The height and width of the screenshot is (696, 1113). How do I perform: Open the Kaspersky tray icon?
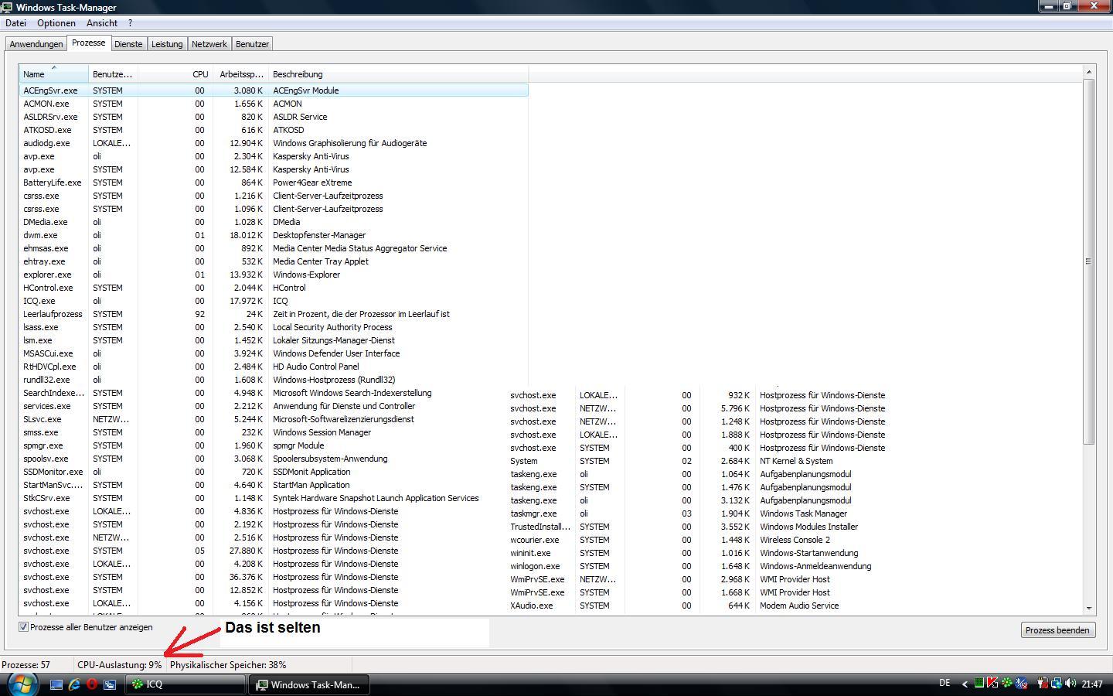992,683
